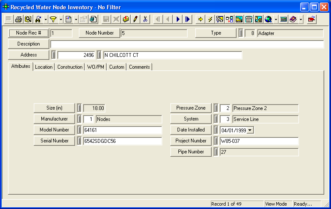Open the green calculator keypad icon
This screenshot has width=331, height=209.
pyautogui.click(x=283, y=19)
